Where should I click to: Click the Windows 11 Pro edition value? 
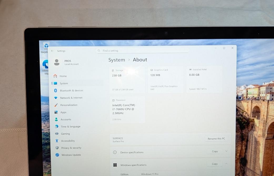click(x=150, y=174)
